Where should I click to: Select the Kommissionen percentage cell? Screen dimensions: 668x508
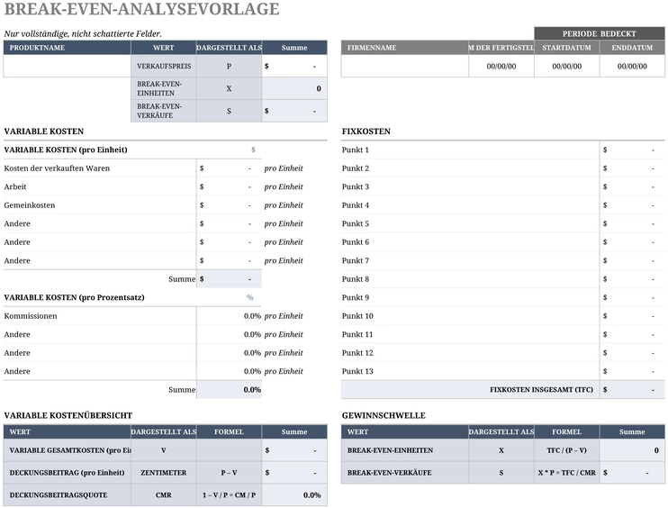pyautogui.click(x=229, y=316)
